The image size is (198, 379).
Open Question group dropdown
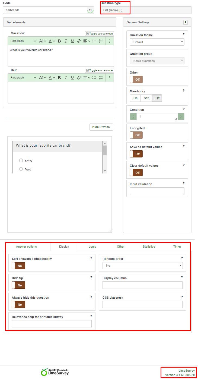pyautogui.click(x=157, y=61)
